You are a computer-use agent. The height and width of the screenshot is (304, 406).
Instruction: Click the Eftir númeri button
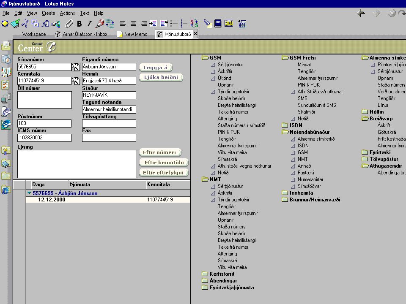pos(160,152)
